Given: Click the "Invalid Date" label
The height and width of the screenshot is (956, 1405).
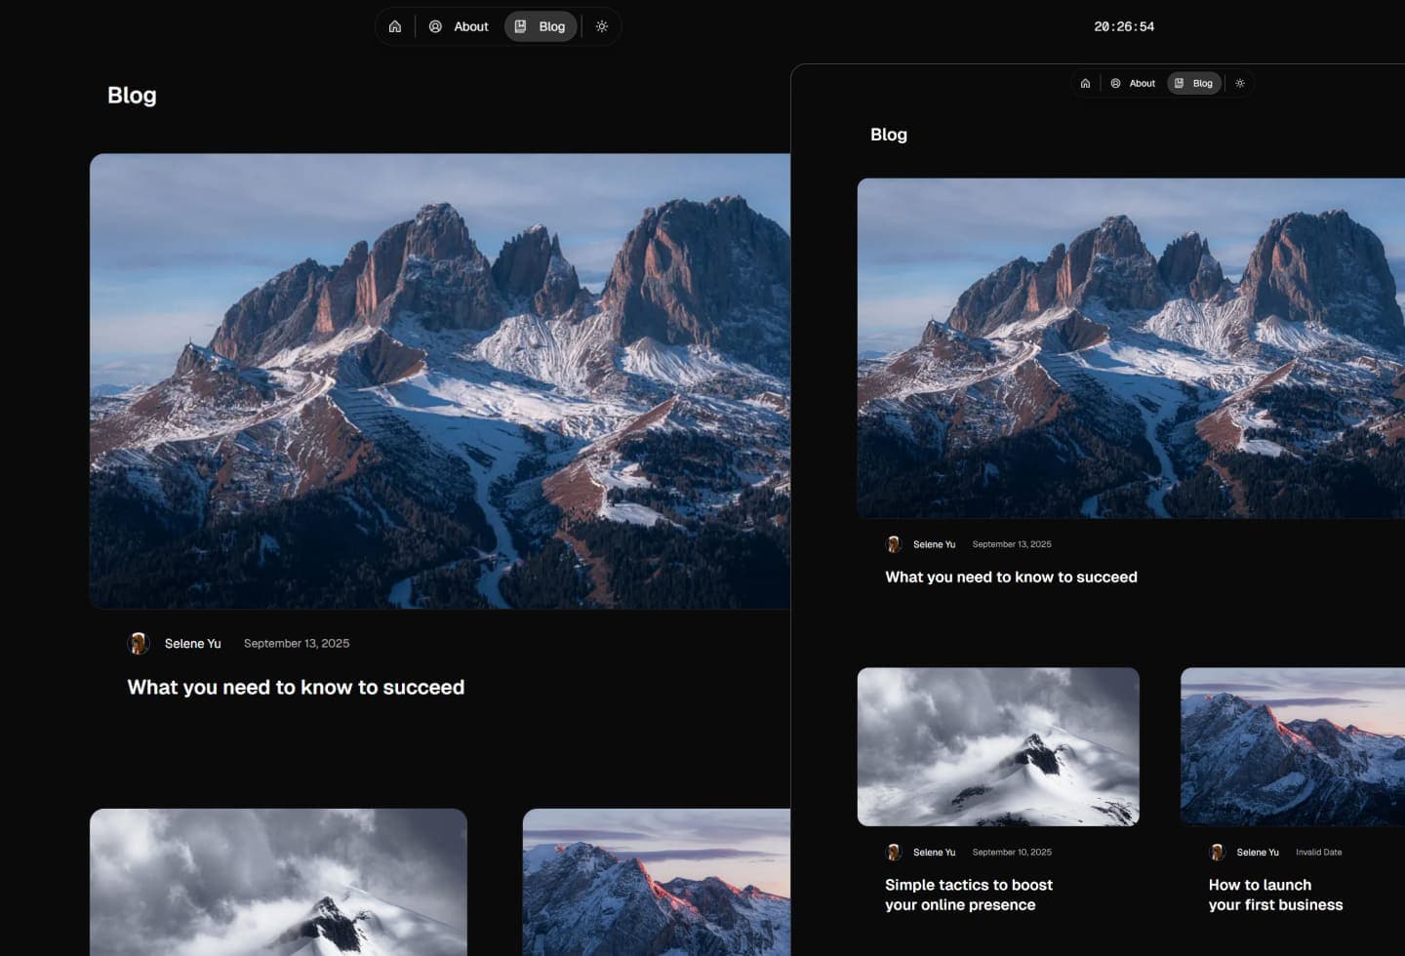Looking at the screenshot, I should 1318,852.
